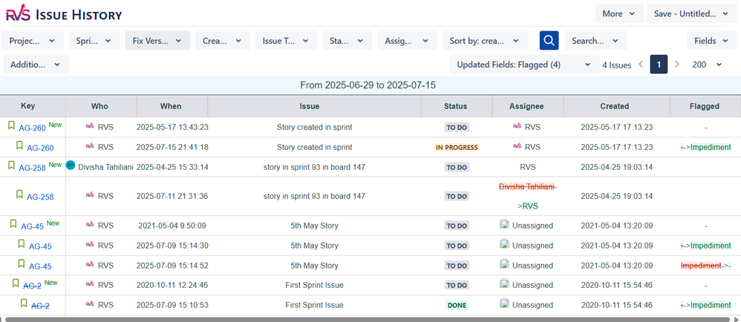
Task: Open the Assignee filter dropdown
Action: 407,41
